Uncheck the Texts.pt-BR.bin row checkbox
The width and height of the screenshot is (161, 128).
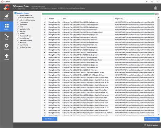click(x=45, y=113)
